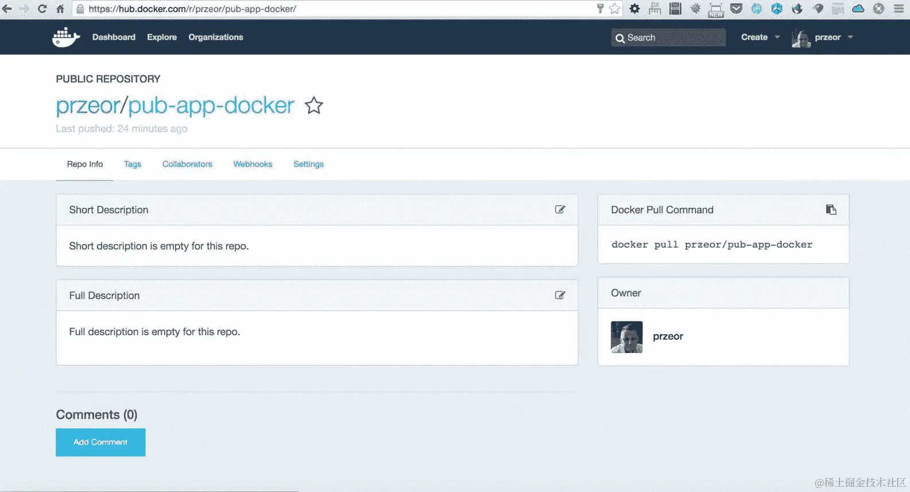Click 'Full description is empty for this repo.'
The height and width of the screenshot is (492, 910).
[x=154, y=332]
